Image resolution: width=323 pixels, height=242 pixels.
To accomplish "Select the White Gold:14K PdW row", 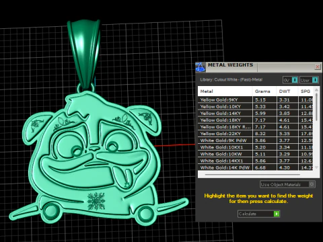I will click(x=255, y=167).
